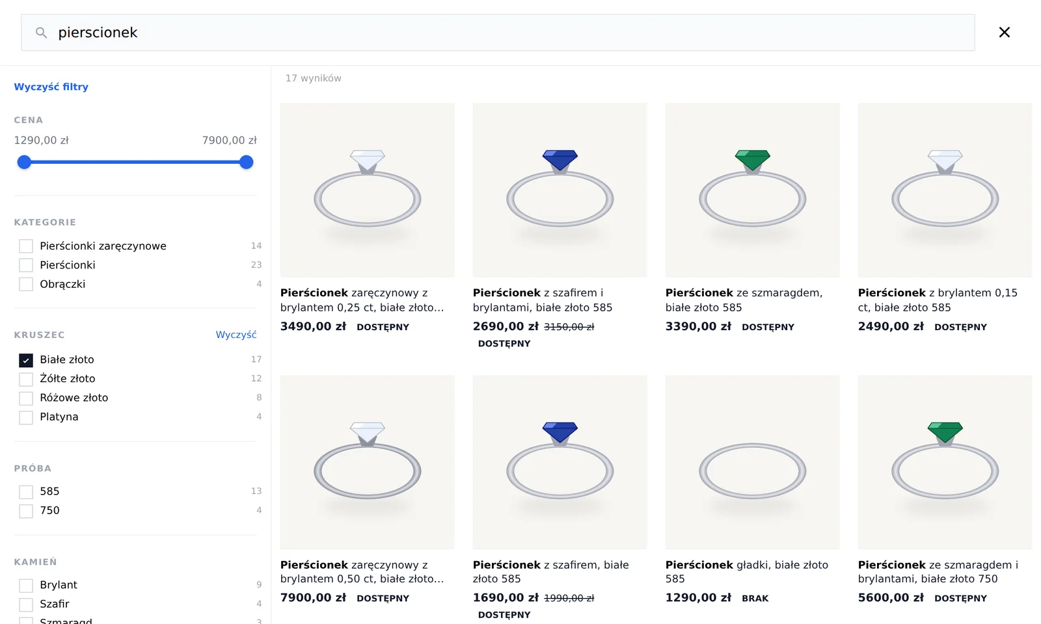Viewport: 1041px width, 624px height.
Task: Check the Platyna metal filter
Action: tap(26, 417)
